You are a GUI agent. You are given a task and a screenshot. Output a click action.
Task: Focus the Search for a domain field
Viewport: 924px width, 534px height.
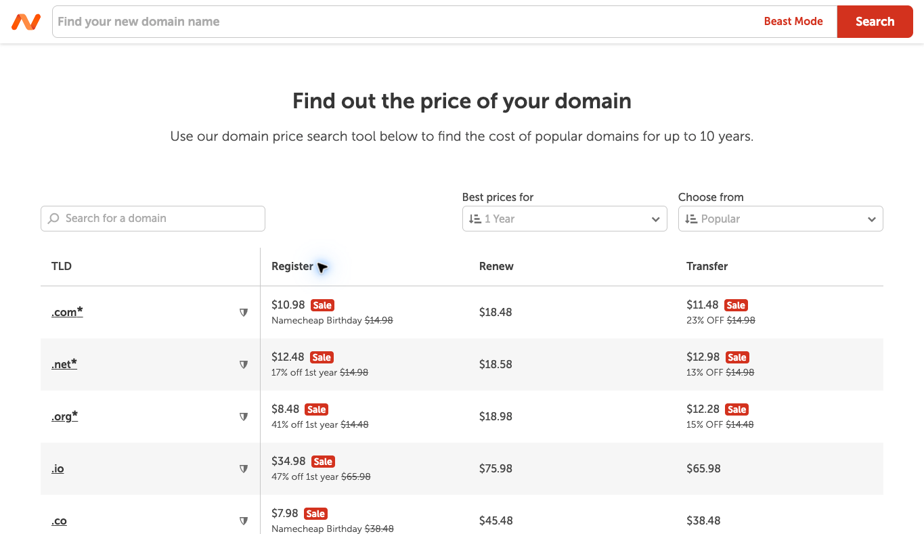coord(153,219)
